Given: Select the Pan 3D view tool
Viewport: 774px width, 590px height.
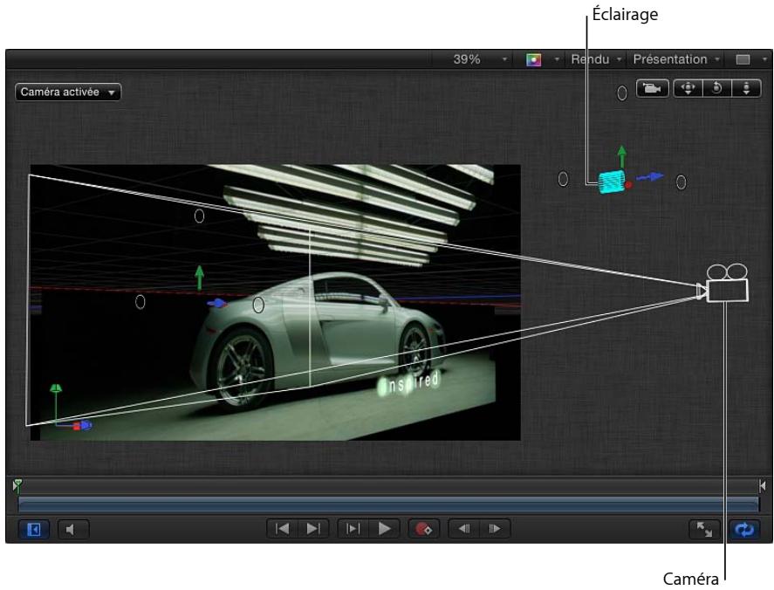Looking at the screenshot, I should (x=688, y=88).
